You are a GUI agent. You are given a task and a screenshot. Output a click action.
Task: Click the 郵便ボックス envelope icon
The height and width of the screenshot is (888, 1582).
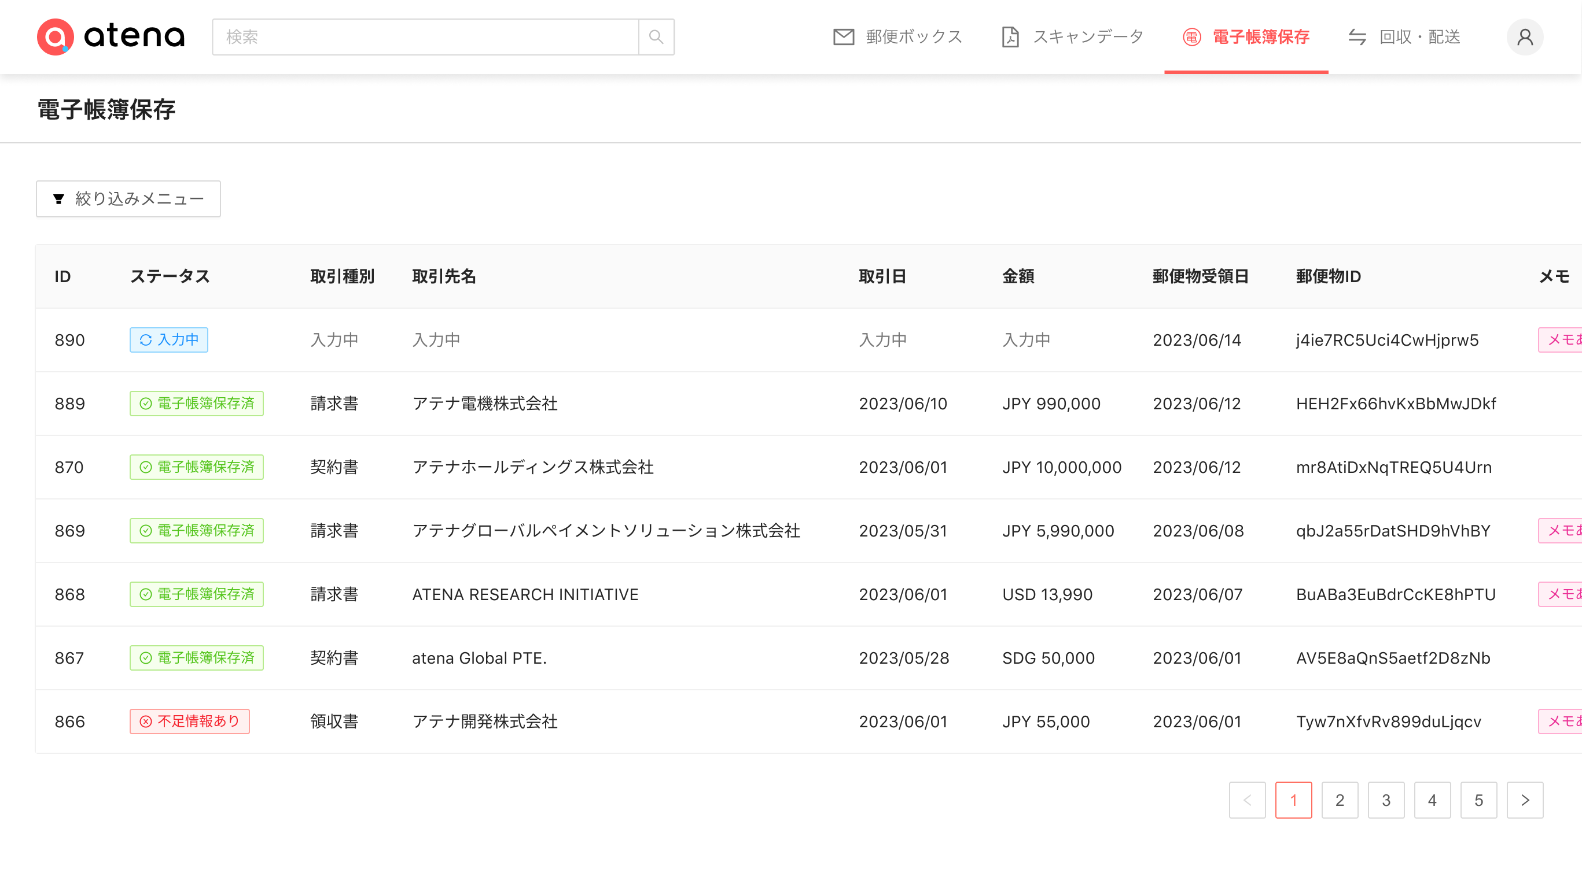[x=843, y=37]
